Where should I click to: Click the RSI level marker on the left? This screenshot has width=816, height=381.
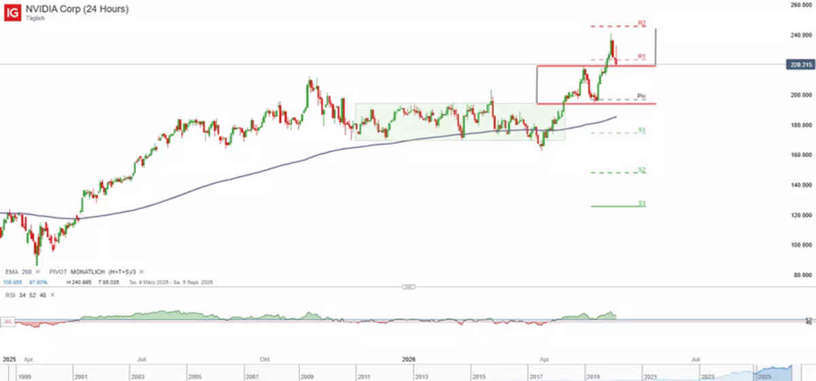click(7, 321)
